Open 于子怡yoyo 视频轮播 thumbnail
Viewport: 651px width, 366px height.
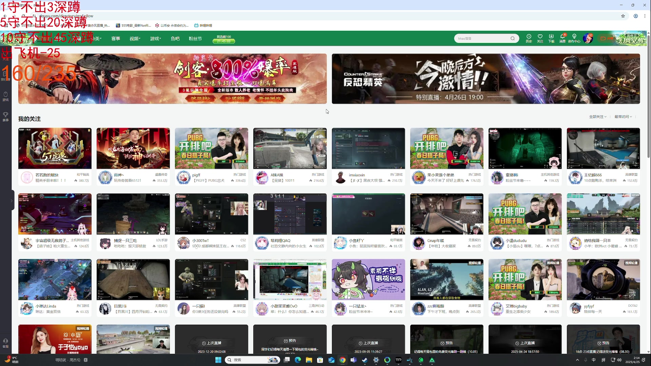click(55, 339)
